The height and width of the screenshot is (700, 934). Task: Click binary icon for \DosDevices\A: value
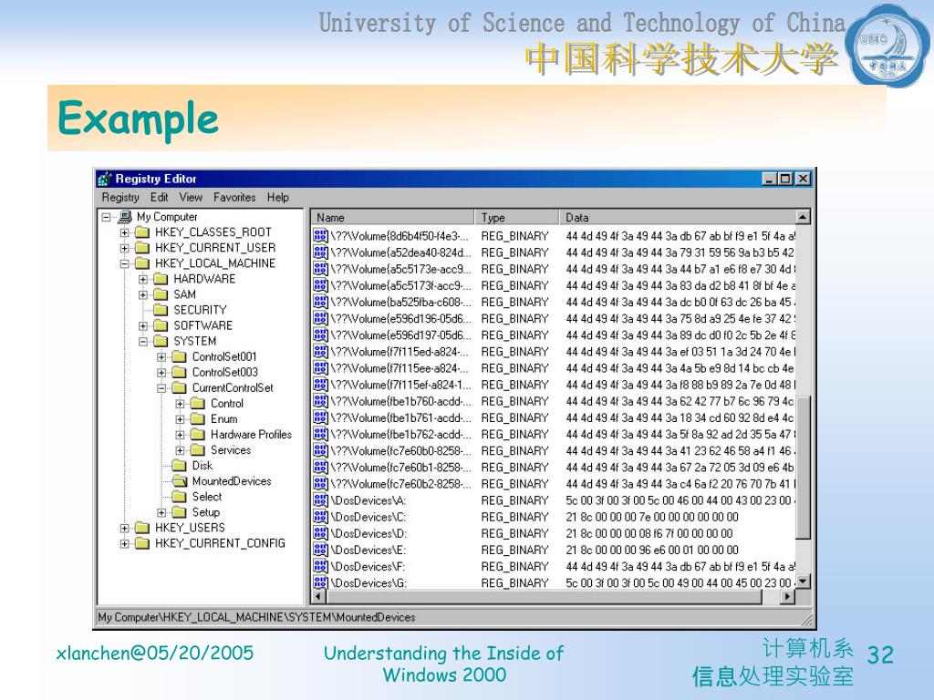click(320, 500)
